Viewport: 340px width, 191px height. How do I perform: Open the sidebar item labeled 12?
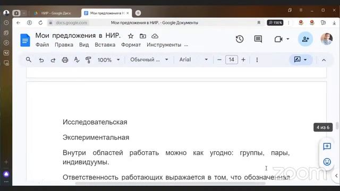(x=6, y=53)
